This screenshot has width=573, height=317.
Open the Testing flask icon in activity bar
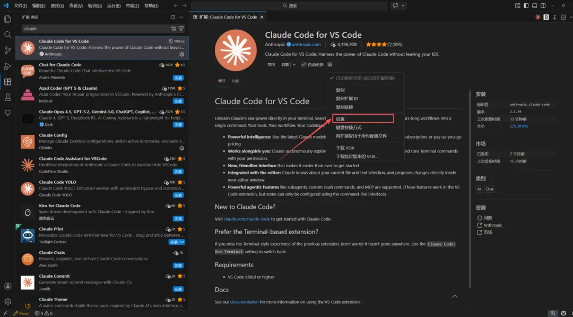pyautogui.click(x=7, y=97)
